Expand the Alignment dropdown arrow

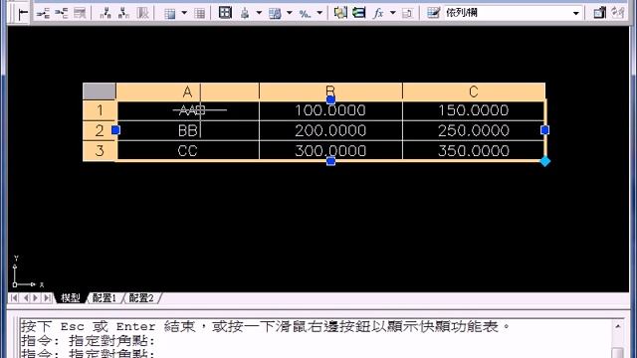click(259, 13)
